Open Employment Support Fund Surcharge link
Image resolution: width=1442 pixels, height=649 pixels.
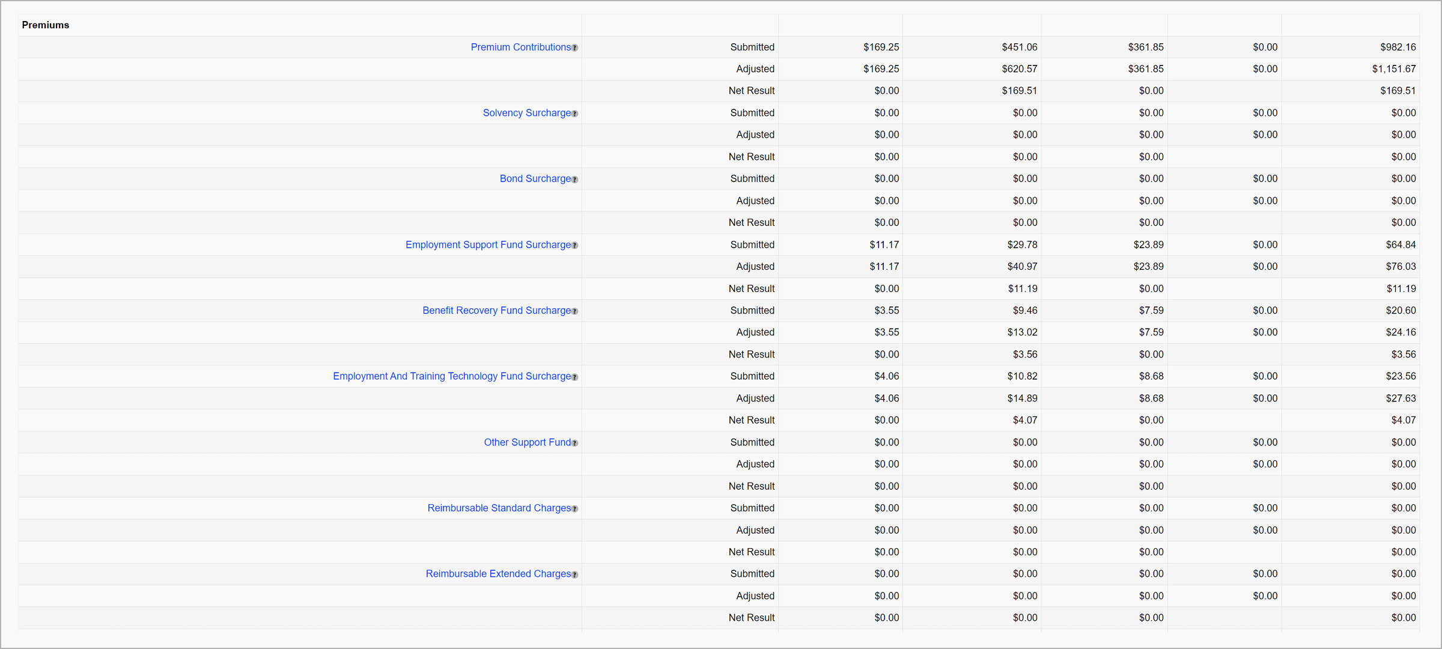coord(488,245)
